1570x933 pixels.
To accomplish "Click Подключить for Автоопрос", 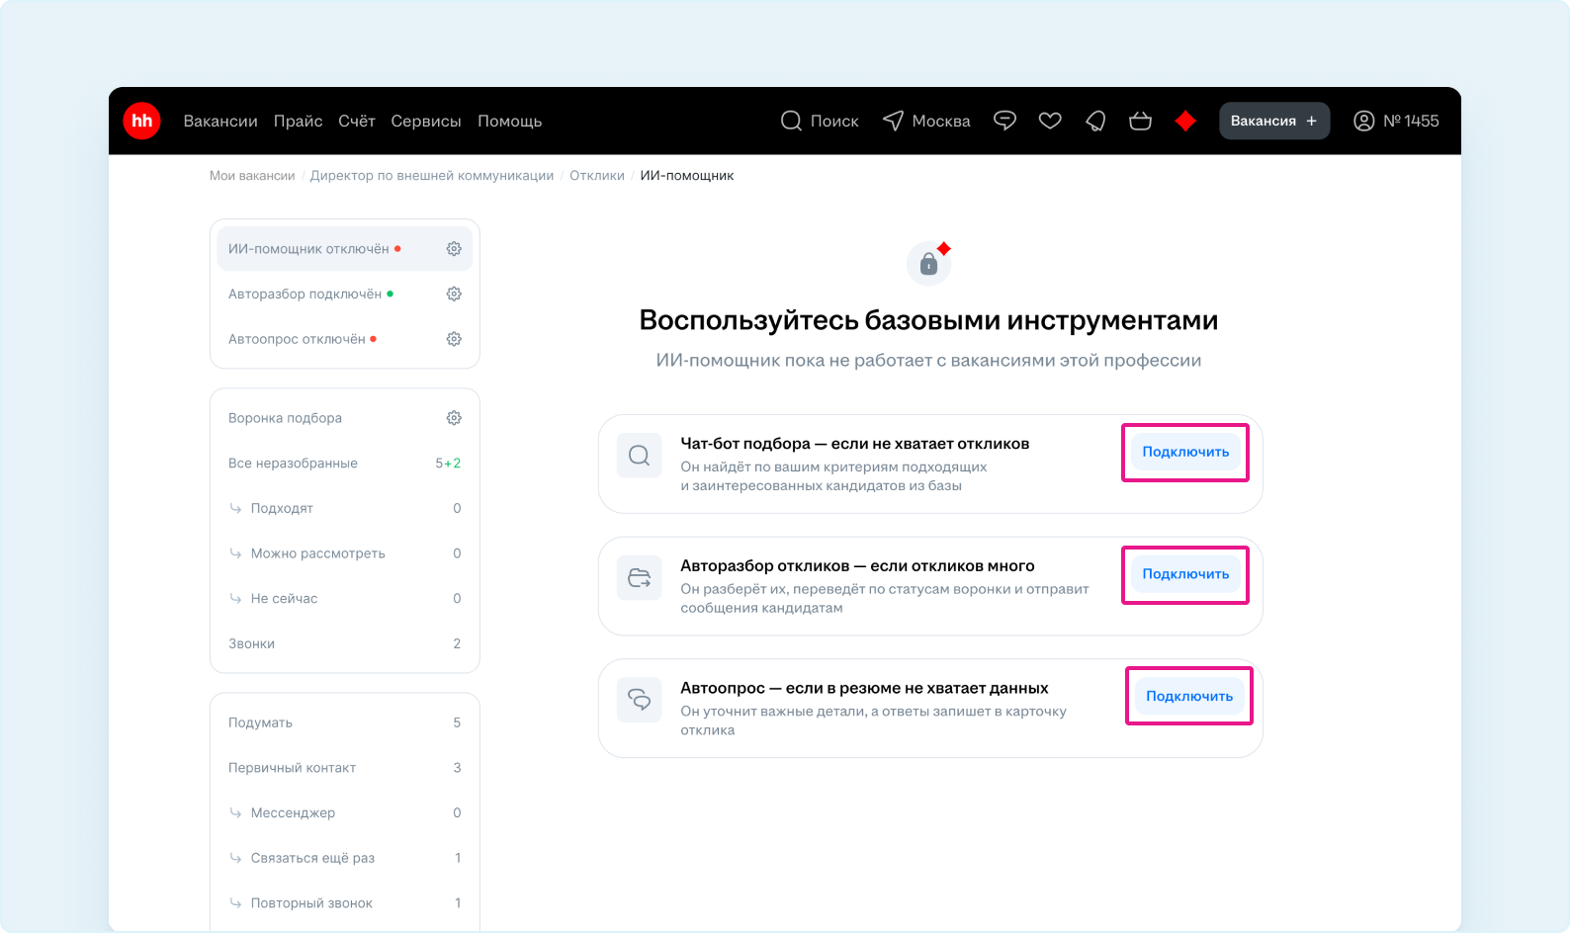I will (1188, 696).
